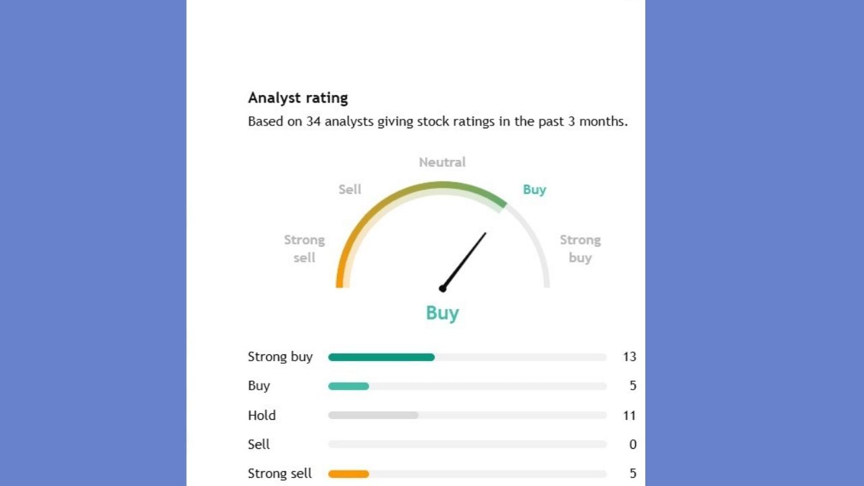Click the Strong buy count of 13
Image resolution: width=864 pixels, height=486 pixels.
[x=629, y=357]
